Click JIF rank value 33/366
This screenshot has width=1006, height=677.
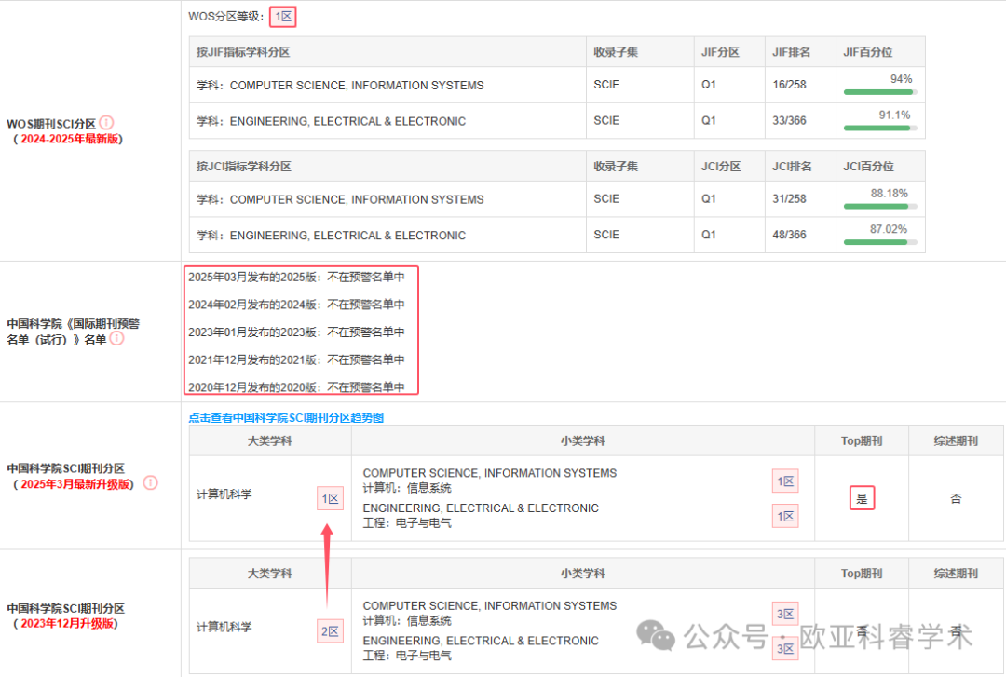pos(789,121)
